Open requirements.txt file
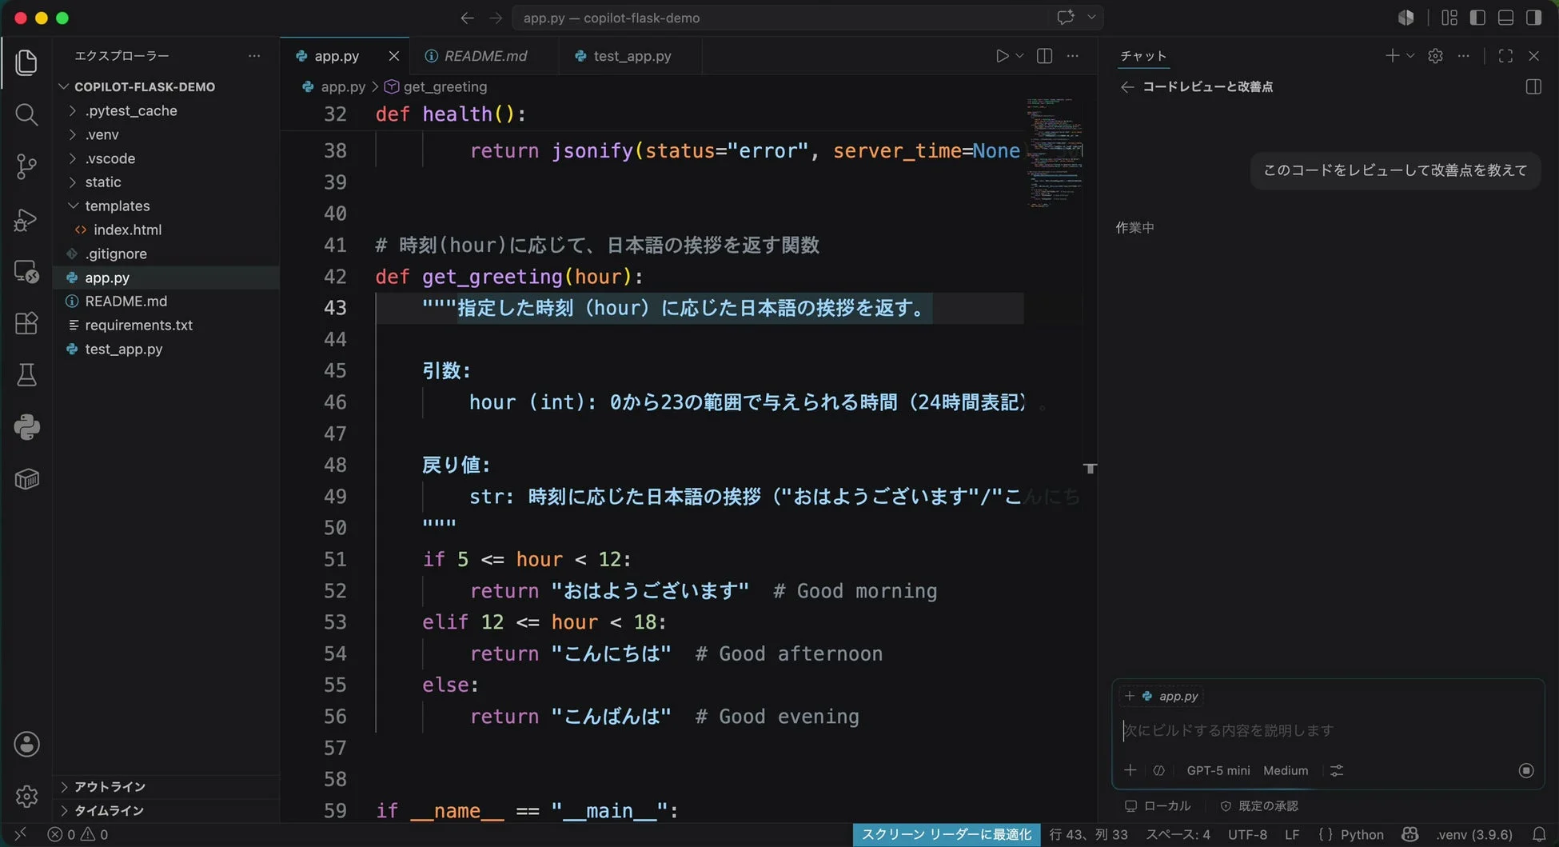The height and width of the screenshot is (847, 1559). 139,325
